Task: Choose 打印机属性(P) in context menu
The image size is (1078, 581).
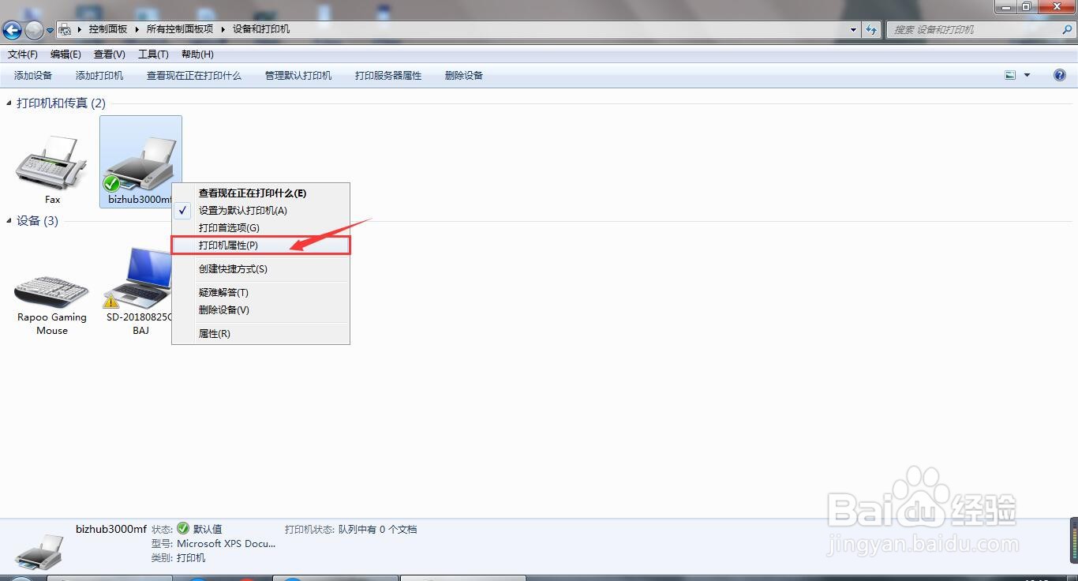Action: click(261, 246)
